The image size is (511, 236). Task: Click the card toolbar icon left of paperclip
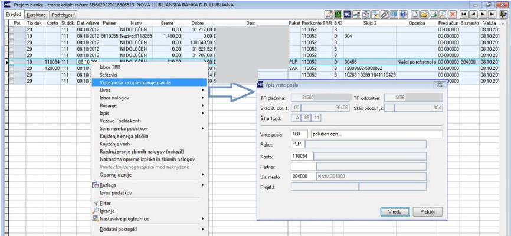coord(375,14)
